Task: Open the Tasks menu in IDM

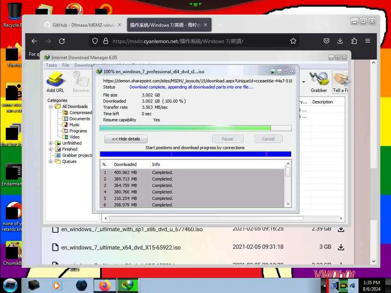Action: pyautogui.click(x=52, y=65)
